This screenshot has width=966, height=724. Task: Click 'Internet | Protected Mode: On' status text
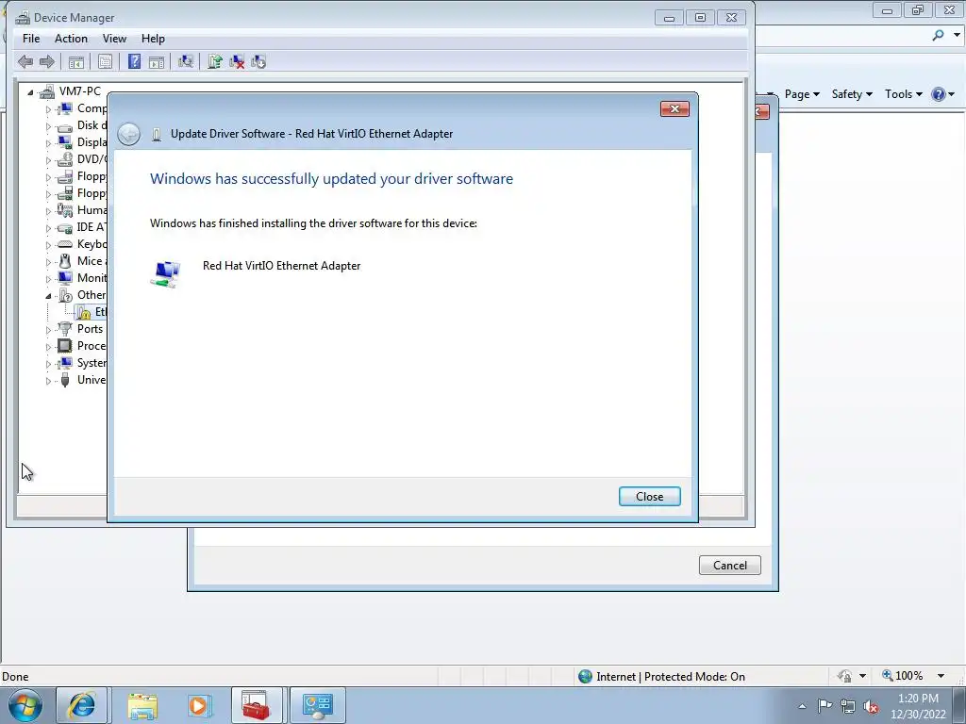coord(671,677)
